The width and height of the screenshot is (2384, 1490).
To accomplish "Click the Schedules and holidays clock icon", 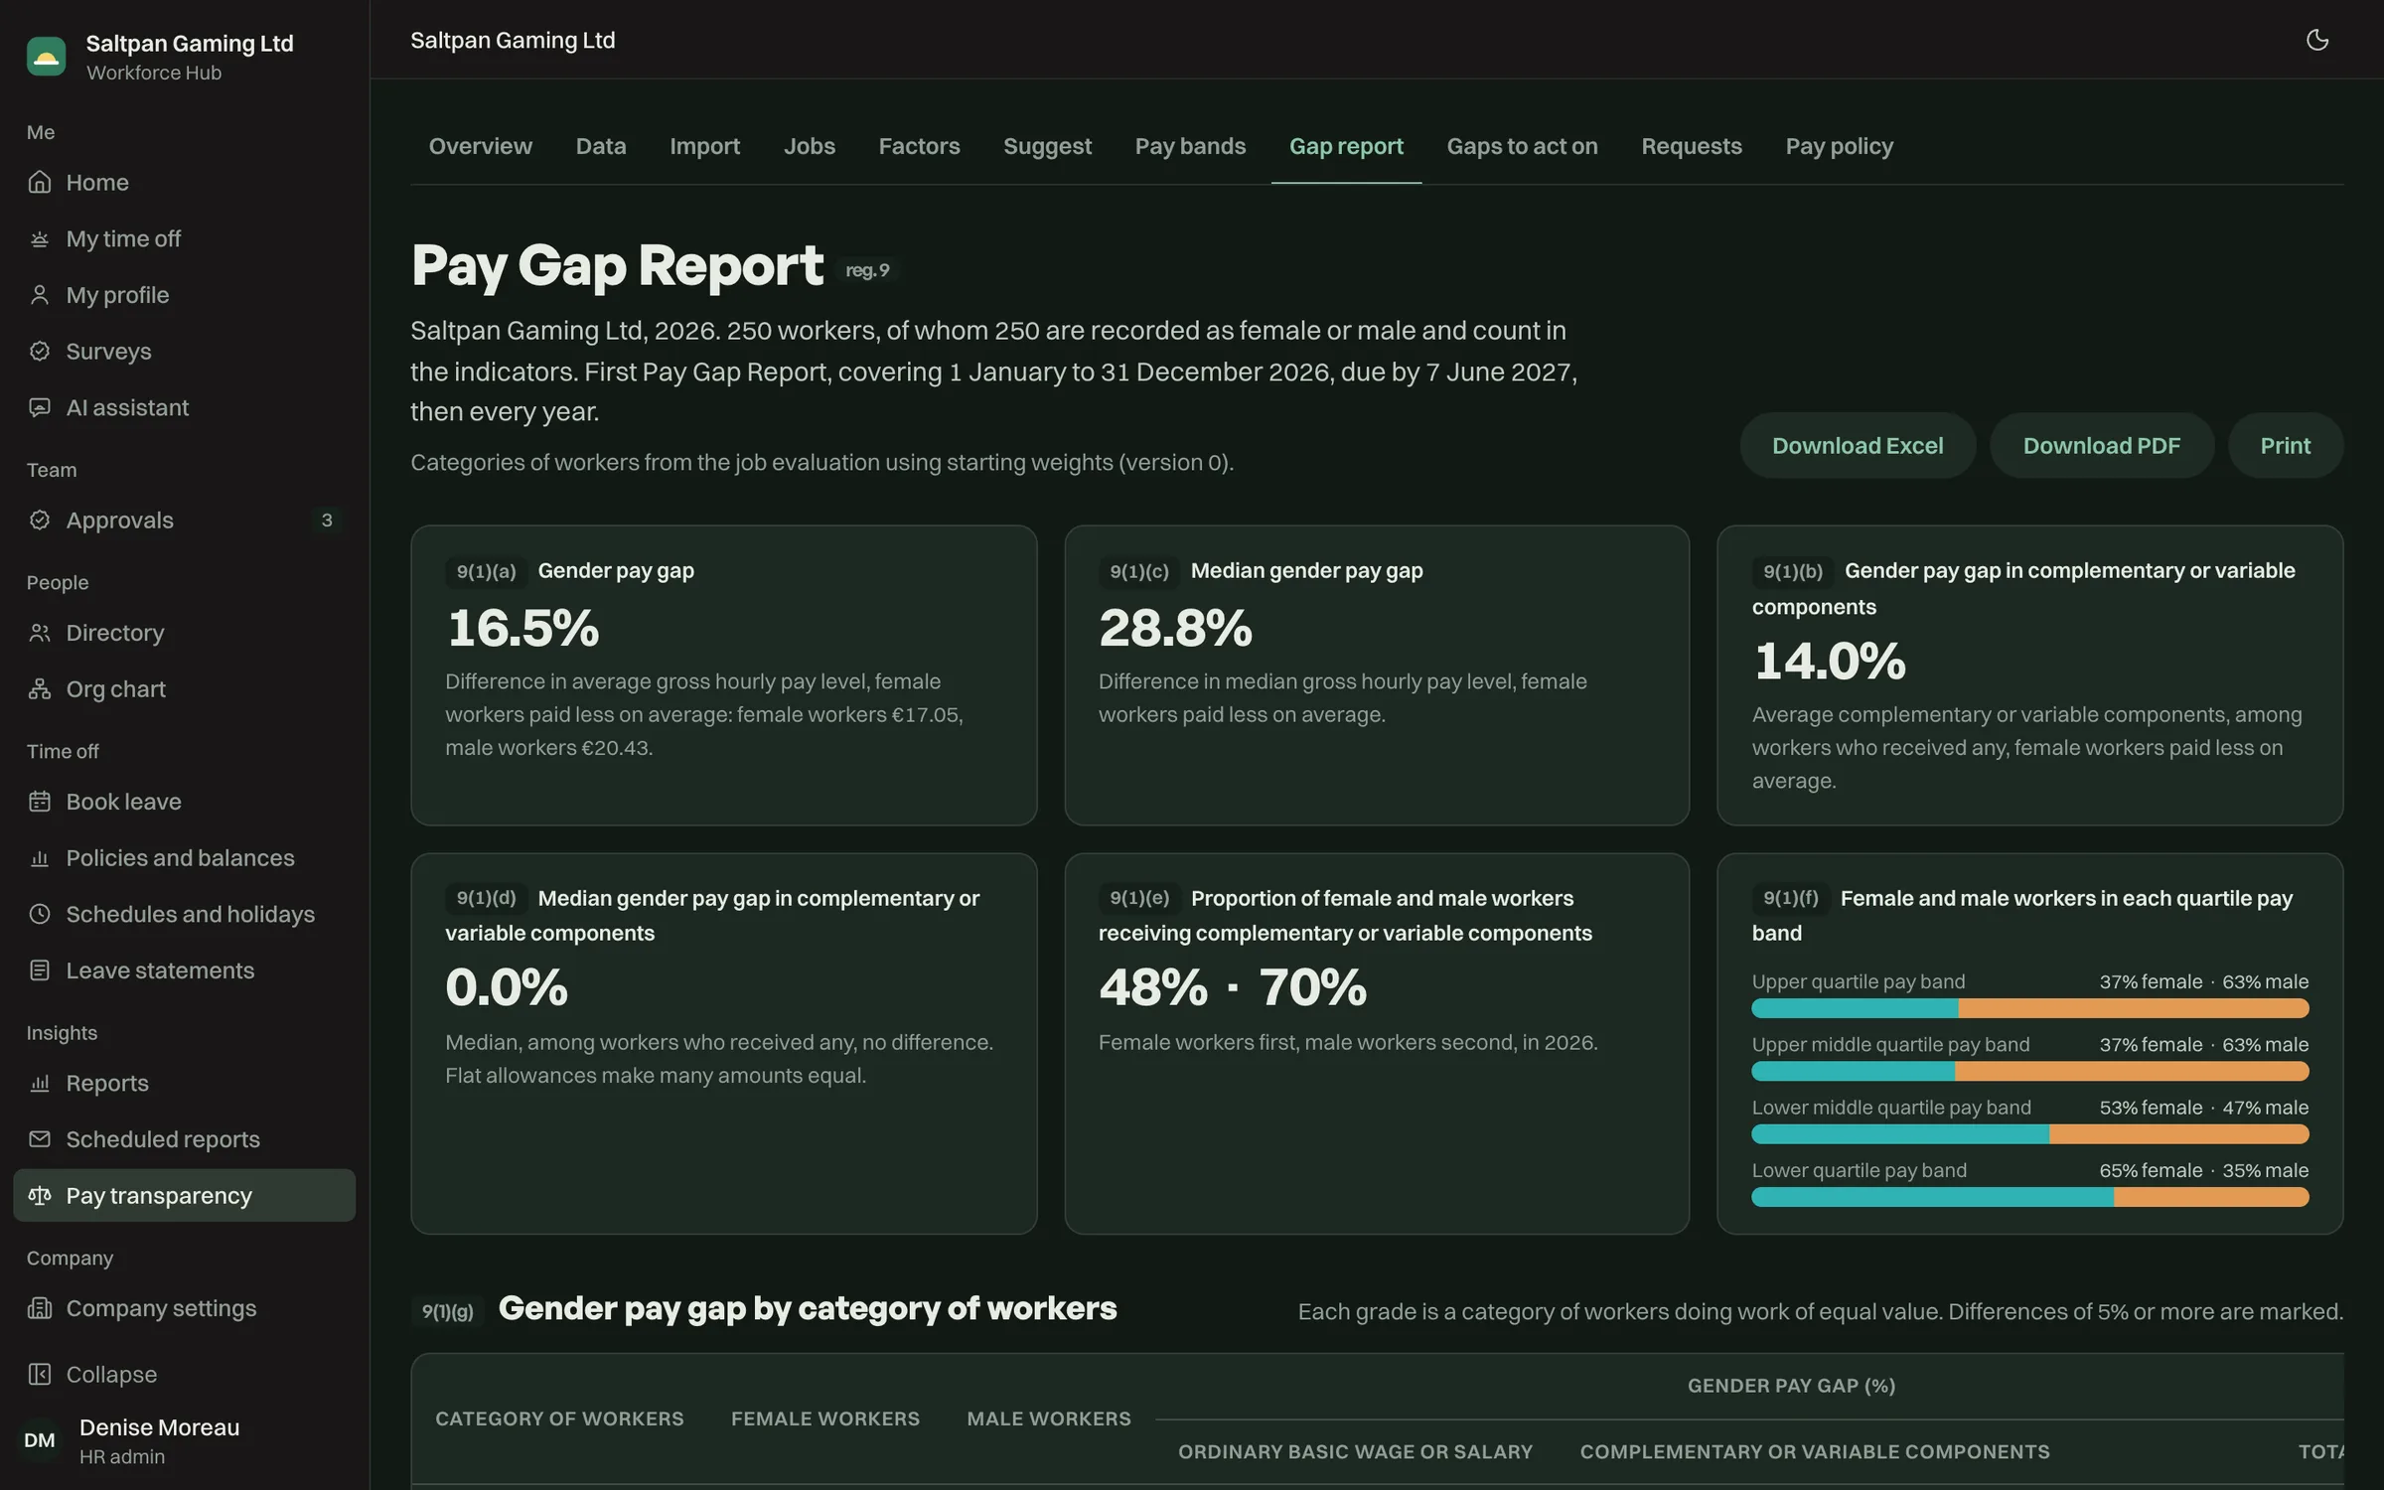I will (40, 914).
